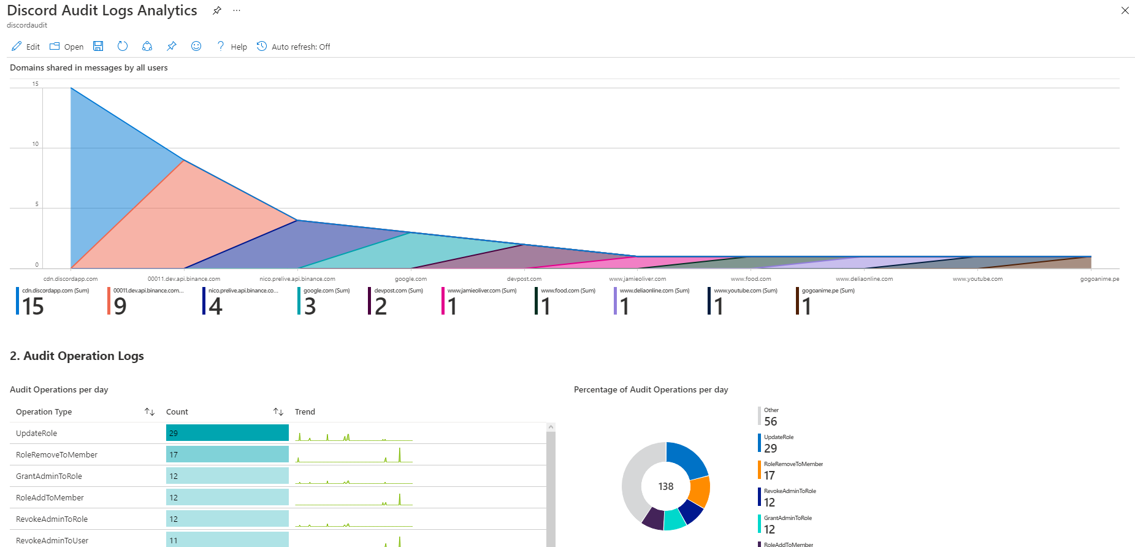
Task: Select the UpdateRole row
Action: pyautogui.click(x=278, y=433)
